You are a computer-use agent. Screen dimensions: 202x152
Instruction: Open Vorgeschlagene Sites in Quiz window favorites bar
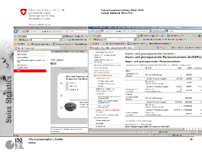[x=41, y=44]
